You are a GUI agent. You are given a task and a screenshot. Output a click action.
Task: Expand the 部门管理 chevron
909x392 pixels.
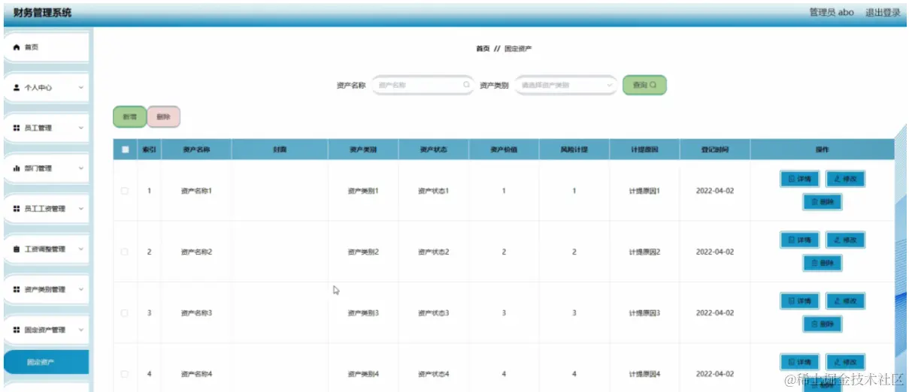pyautogui.click(x=81, y=169)
